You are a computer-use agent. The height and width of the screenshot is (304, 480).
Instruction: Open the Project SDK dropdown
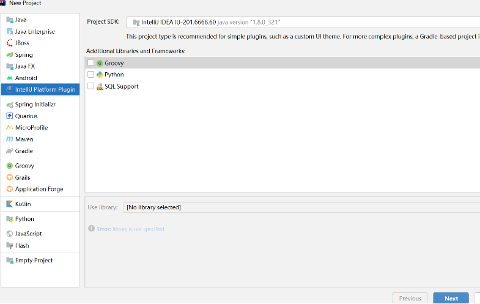tap(303, 22)
